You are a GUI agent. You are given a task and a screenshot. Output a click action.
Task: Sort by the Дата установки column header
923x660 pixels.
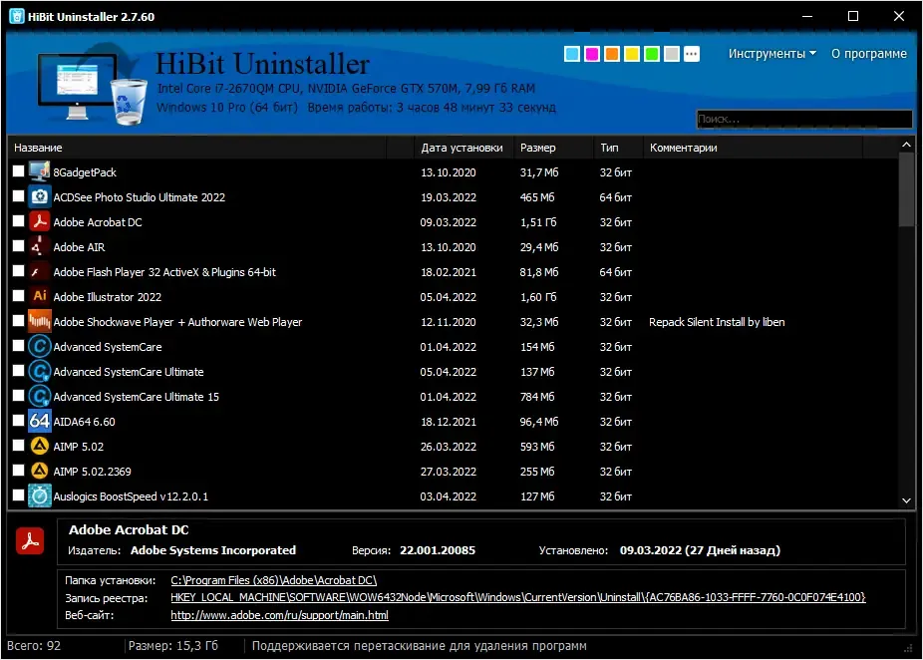(x=463, y=148)
